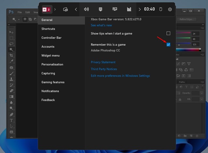
Task: Open Personalisation settings tab
Action: tap(61, 64)
